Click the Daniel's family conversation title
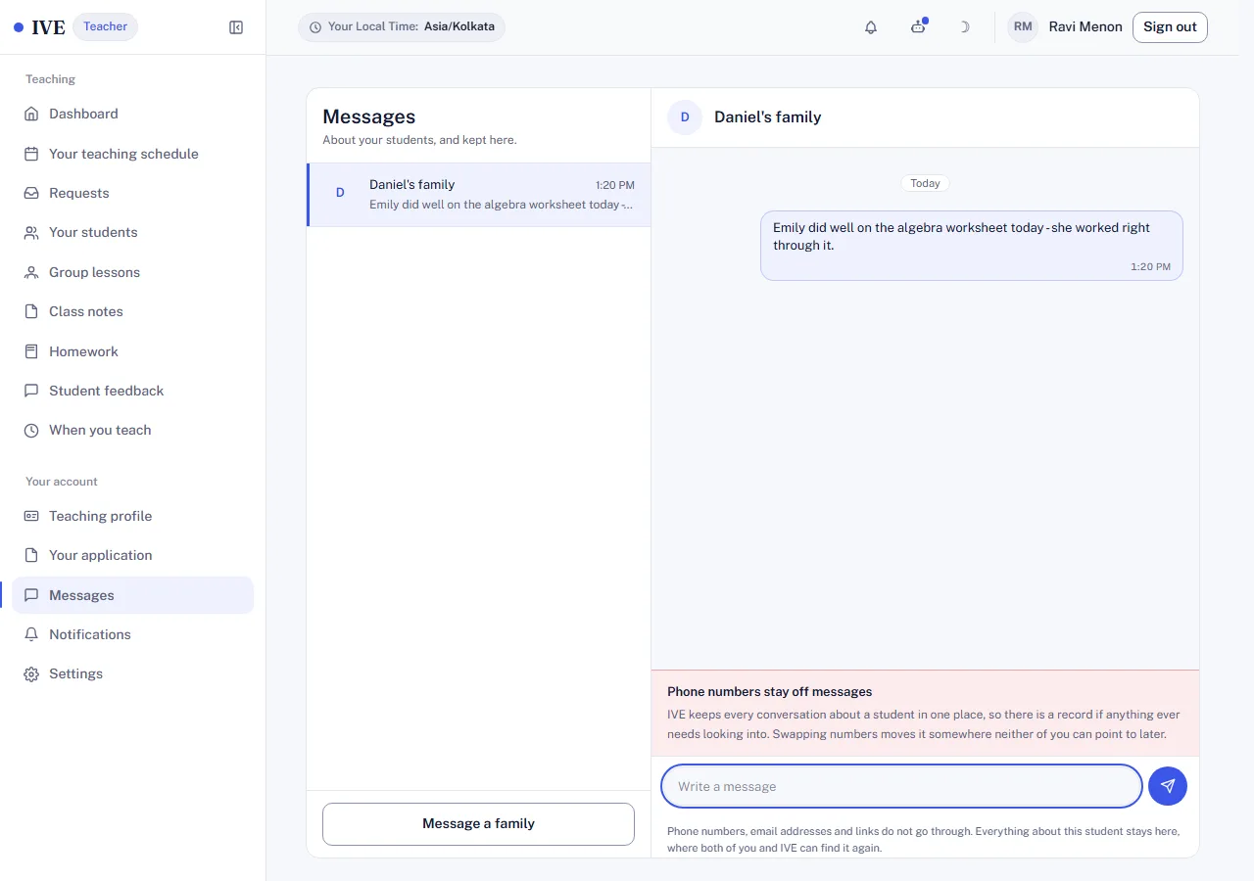The image size is (1254, 881). pos(767,117)
